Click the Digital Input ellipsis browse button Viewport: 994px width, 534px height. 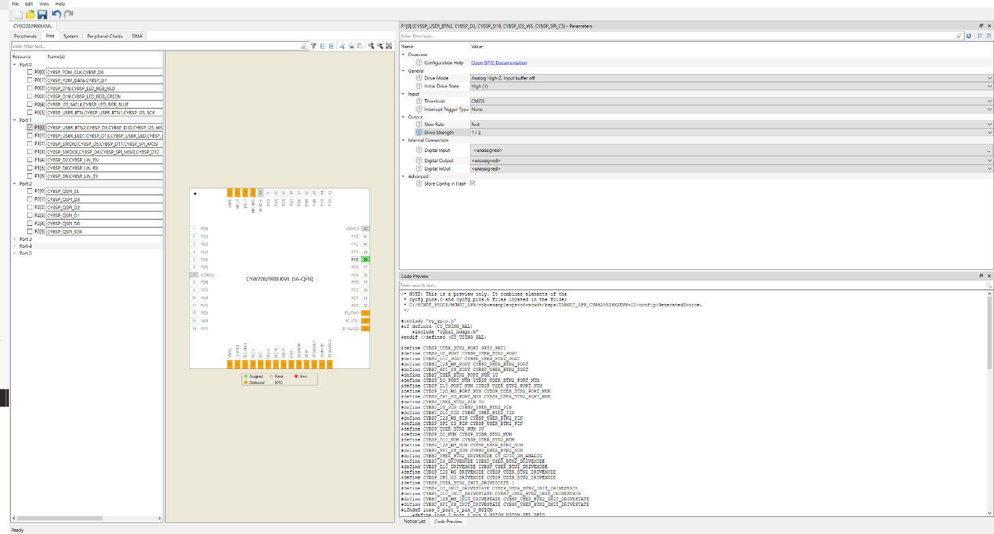coord(989,150)
